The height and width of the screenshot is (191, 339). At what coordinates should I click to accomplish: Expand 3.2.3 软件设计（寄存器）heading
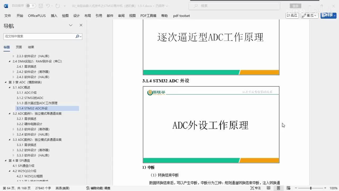14,129
